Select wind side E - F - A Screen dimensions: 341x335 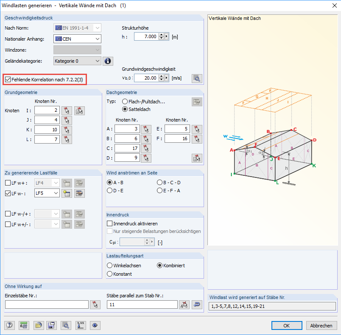click(159, 191)
